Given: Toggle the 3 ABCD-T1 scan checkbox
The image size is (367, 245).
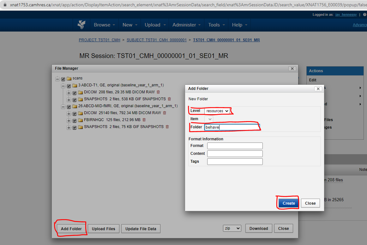Looking at the screenshot, I should 69,85.
